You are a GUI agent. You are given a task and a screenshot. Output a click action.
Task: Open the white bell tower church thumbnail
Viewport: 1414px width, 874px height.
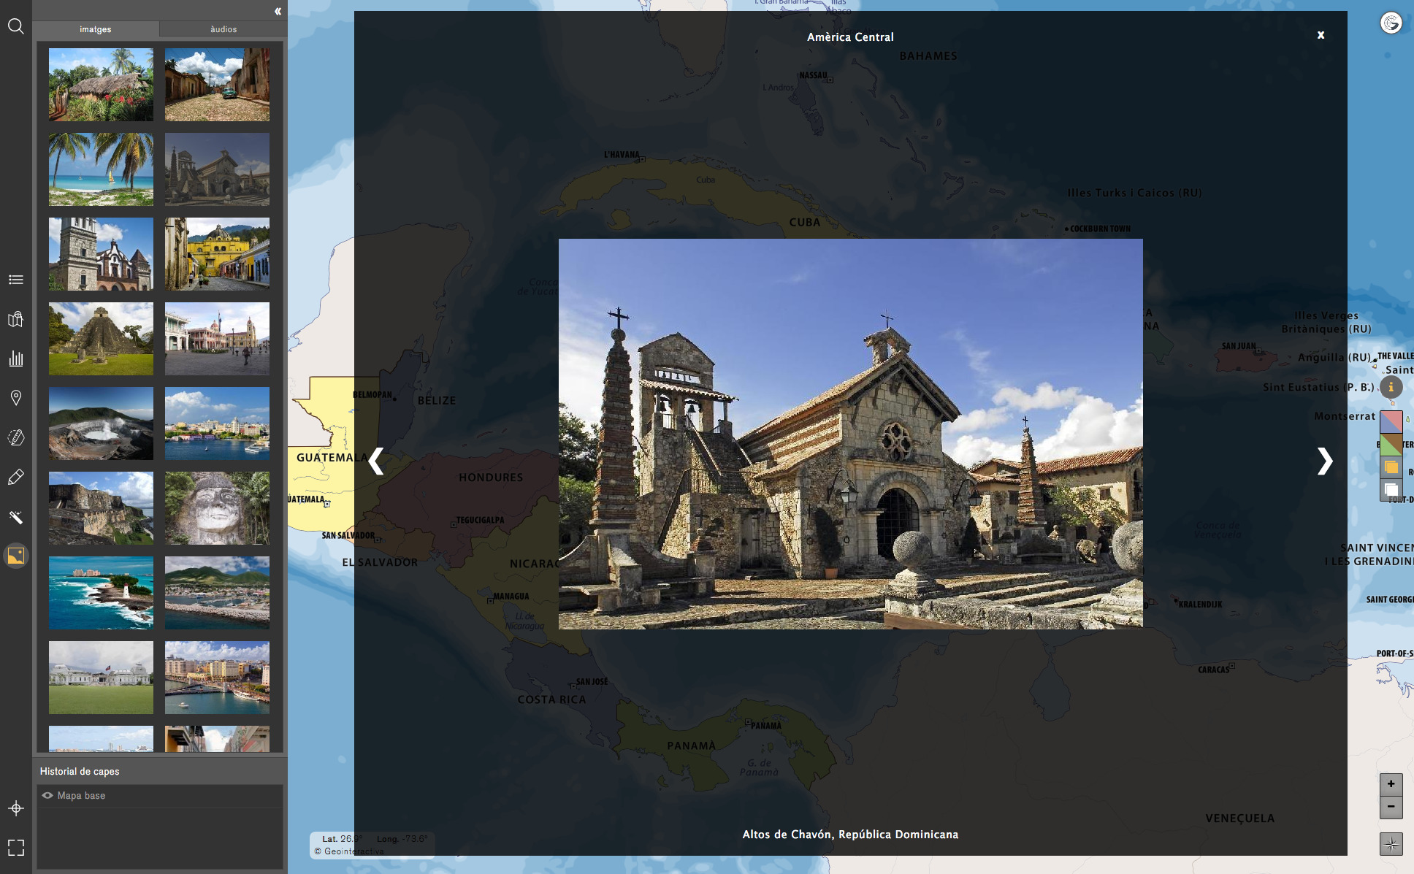(x=101, y=254)
